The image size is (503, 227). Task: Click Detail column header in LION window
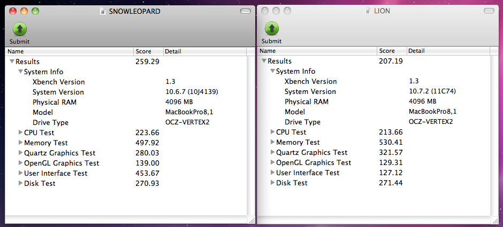(x=448, y=51)
